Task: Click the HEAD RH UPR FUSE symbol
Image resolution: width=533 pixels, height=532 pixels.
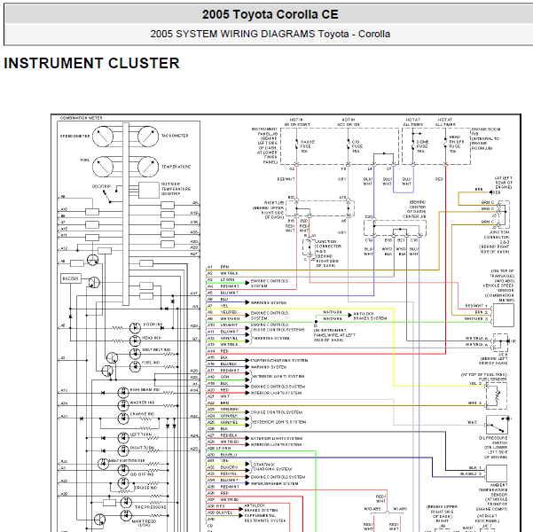Action: [445, 145]
